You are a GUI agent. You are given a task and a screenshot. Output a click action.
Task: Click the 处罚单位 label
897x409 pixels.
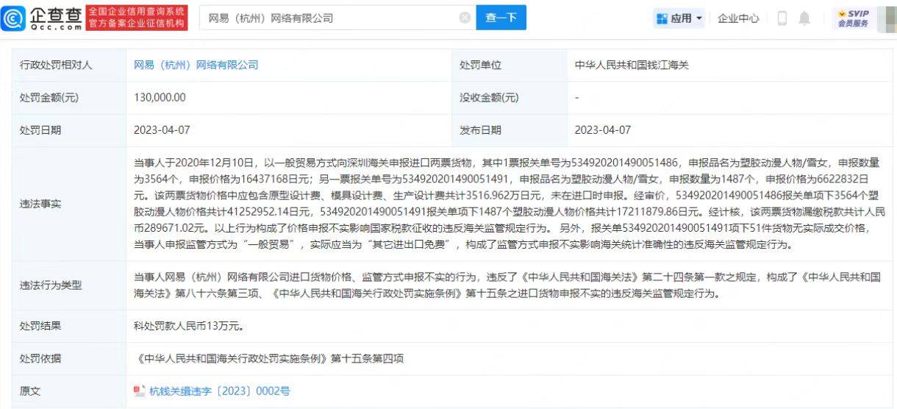tap(481, 65)
